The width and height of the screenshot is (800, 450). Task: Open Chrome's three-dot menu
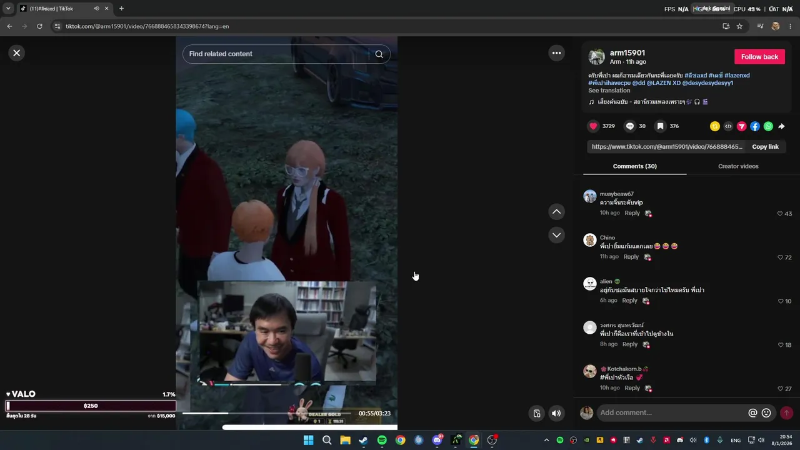791,26
